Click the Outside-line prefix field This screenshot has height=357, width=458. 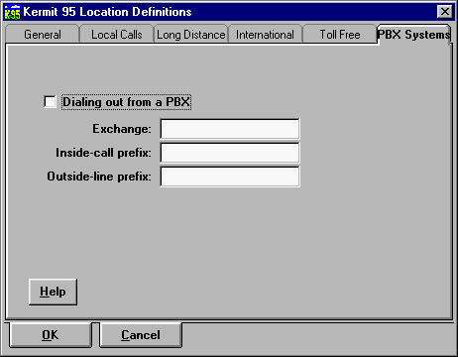[230, 177]
